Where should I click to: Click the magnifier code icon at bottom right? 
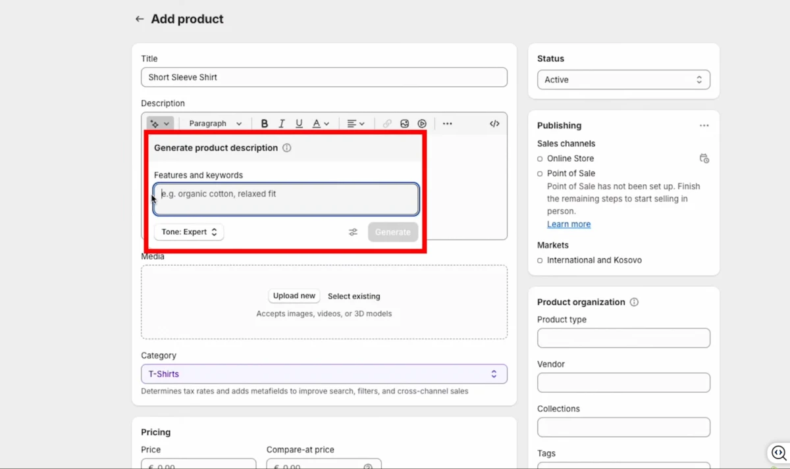coord(779,453)
